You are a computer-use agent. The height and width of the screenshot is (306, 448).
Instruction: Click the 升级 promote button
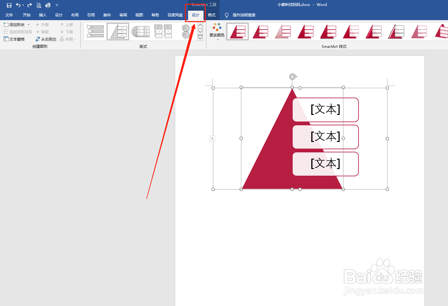(x=42, y=25)
